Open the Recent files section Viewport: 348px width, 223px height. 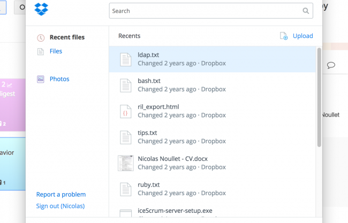(67, 37)
